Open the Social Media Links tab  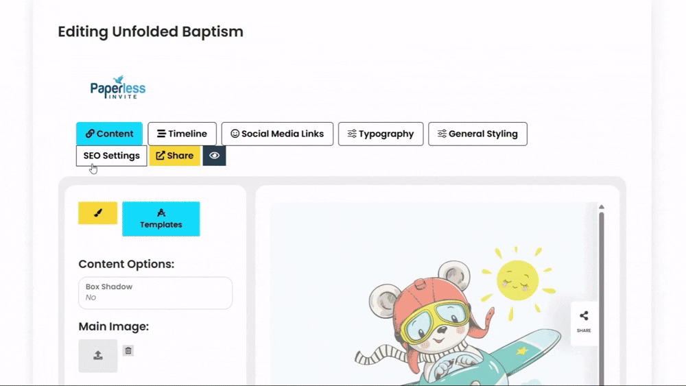click(277, 134)
